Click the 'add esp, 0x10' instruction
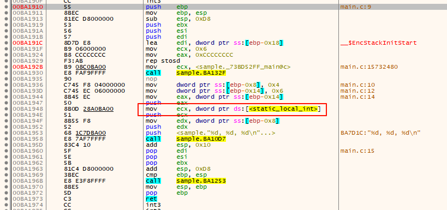The image size is (447, 210). tap(178, 145)
